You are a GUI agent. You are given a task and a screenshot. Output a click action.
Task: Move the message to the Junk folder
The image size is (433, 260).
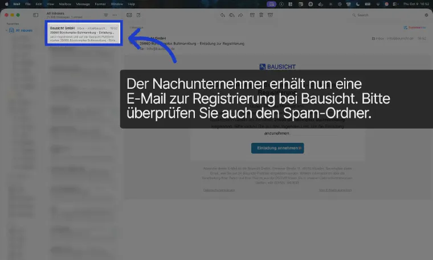270,15
